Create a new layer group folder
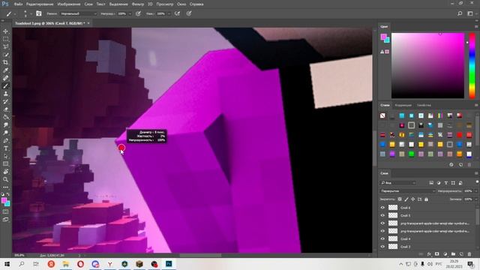Viewport: 480px width, 270px height. point(453,254)
